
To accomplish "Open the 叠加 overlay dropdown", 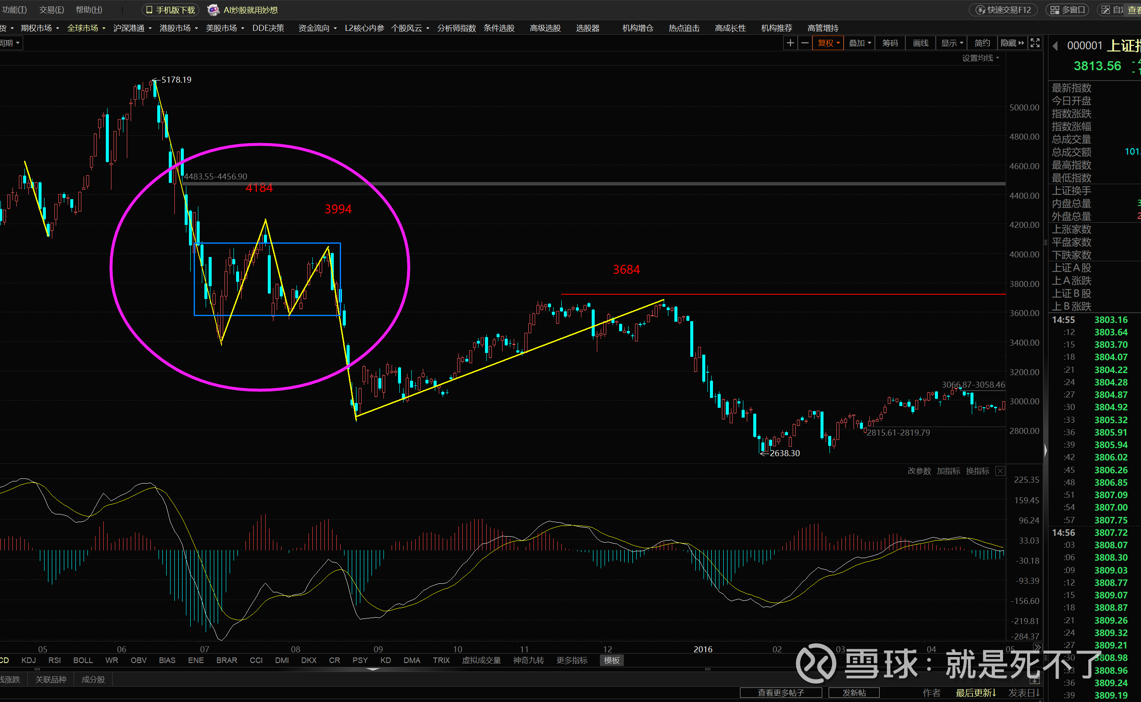I will 859,43.
